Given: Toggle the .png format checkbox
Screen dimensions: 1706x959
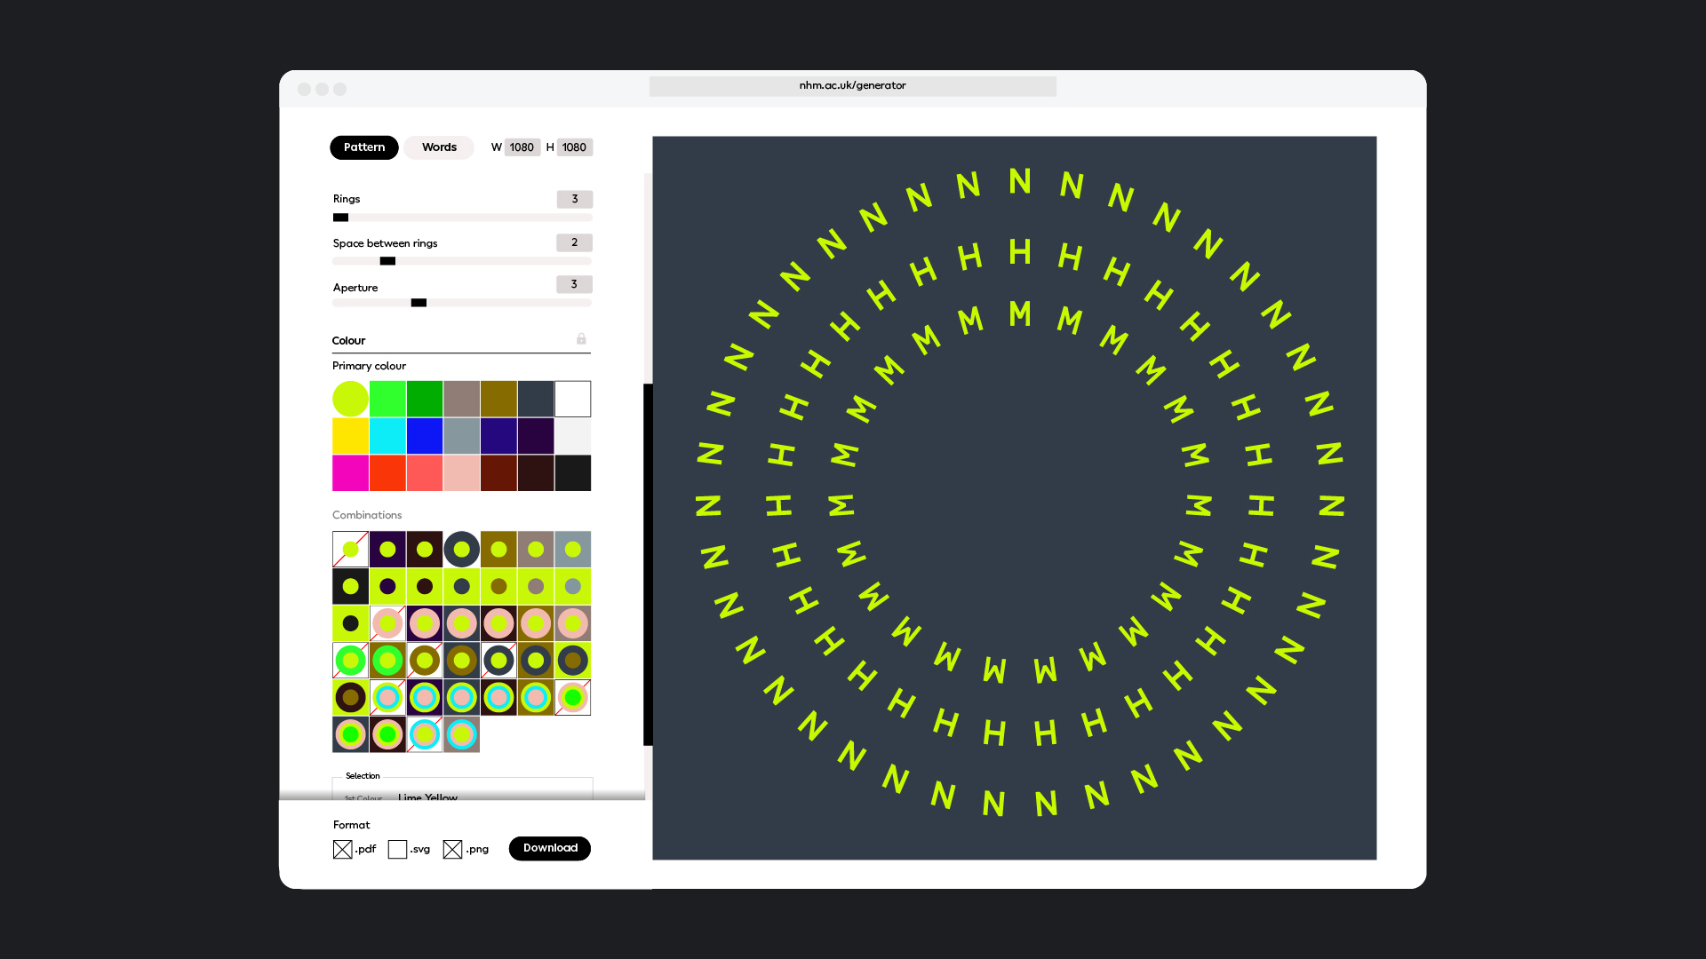Looking at the screenshot, I should [x=452, y=850].
